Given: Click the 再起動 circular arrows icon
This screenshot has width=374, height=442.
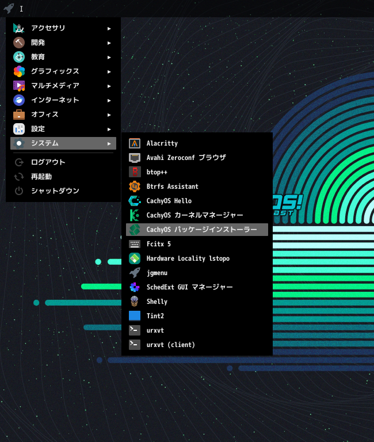Looking at the screenshot, I should (19, 177).
